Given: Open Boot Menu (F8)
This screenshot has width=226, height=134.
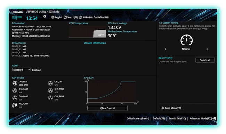Looking at the screenshot, I should click(171, 108).
